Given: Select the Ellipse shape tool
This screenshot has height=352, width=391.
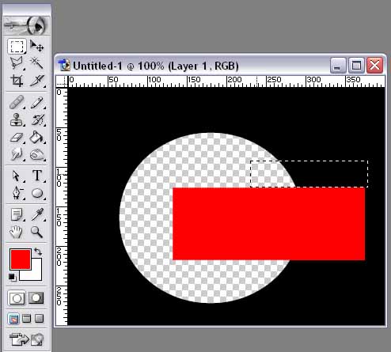Looking at the screenshot, I should point(37,193).
